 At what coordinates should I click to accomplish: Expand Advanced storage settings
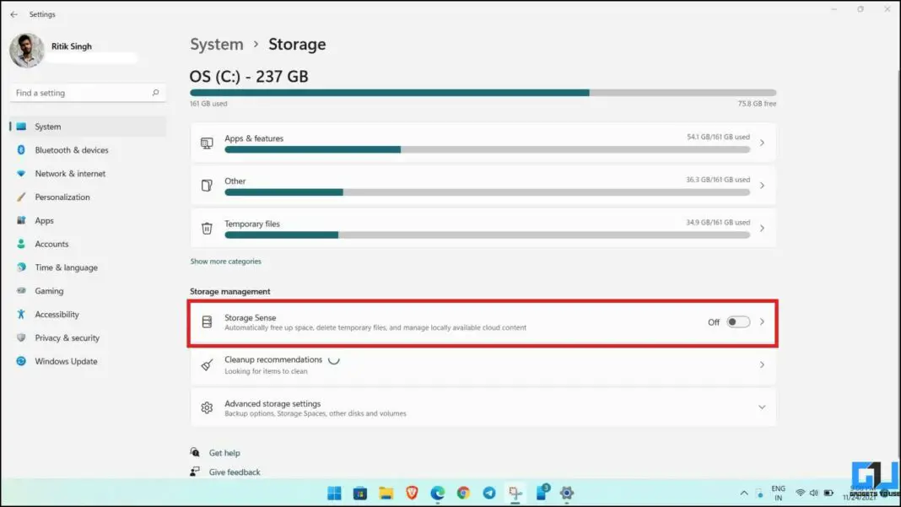tap(762, 407)
